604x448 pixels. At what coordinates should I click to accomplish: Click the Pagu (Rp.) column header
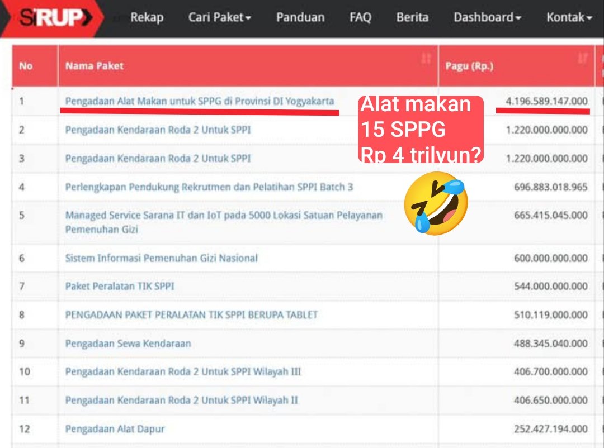coord(516,66)
